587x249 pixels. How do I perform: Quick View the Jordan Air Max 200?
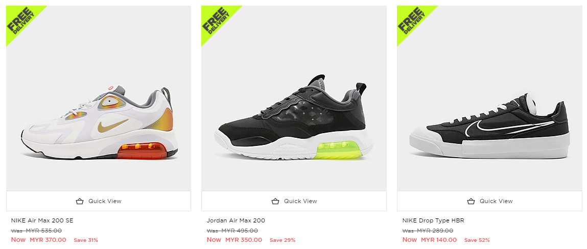tap(300, 201)
